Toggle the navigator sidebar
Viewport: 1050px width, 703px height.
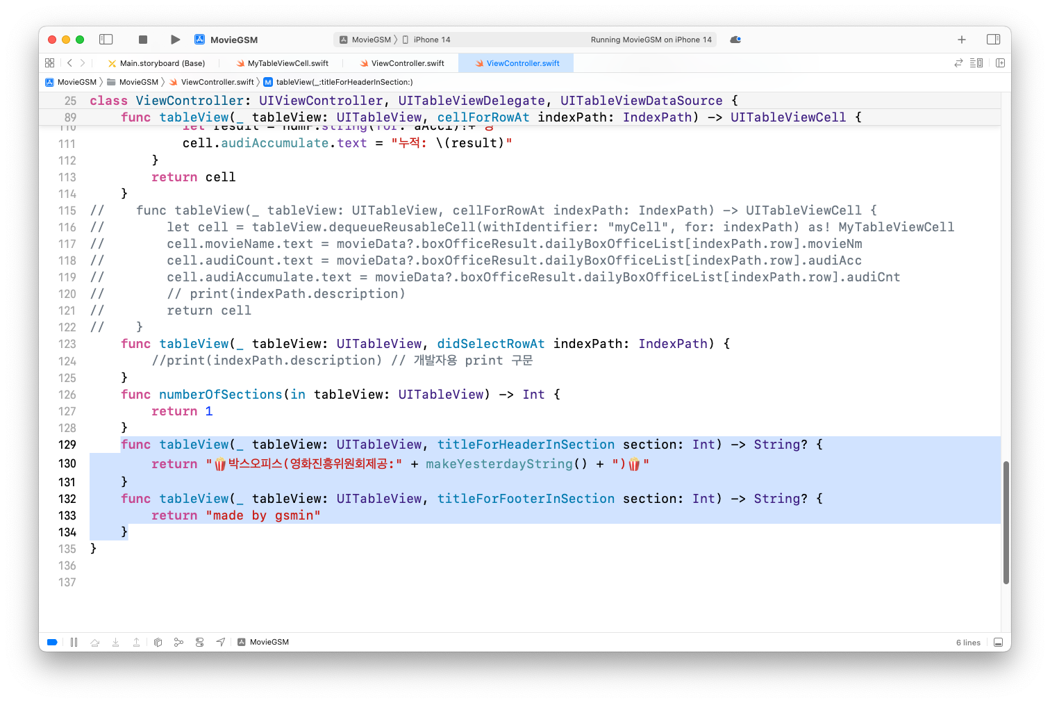coord(106,40)
